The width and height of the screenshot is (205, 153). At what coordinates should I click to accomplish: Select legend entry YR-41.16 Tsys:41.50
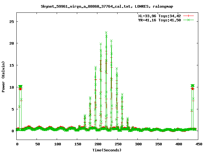(x=160, y=20)
